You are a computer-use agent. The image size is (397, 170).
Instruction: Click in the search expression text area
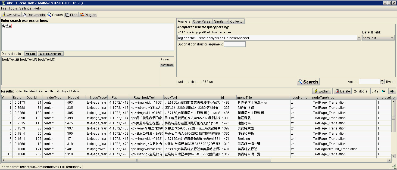[87, 37]
